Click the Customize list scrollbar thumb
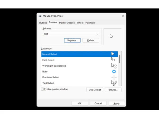 click(120, 59)
